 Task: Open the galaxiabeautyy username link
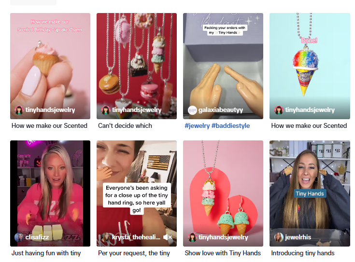(221, 110)
